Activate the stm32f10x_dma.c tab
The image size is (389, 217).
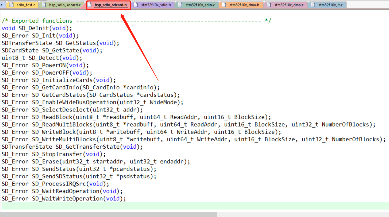286,5
